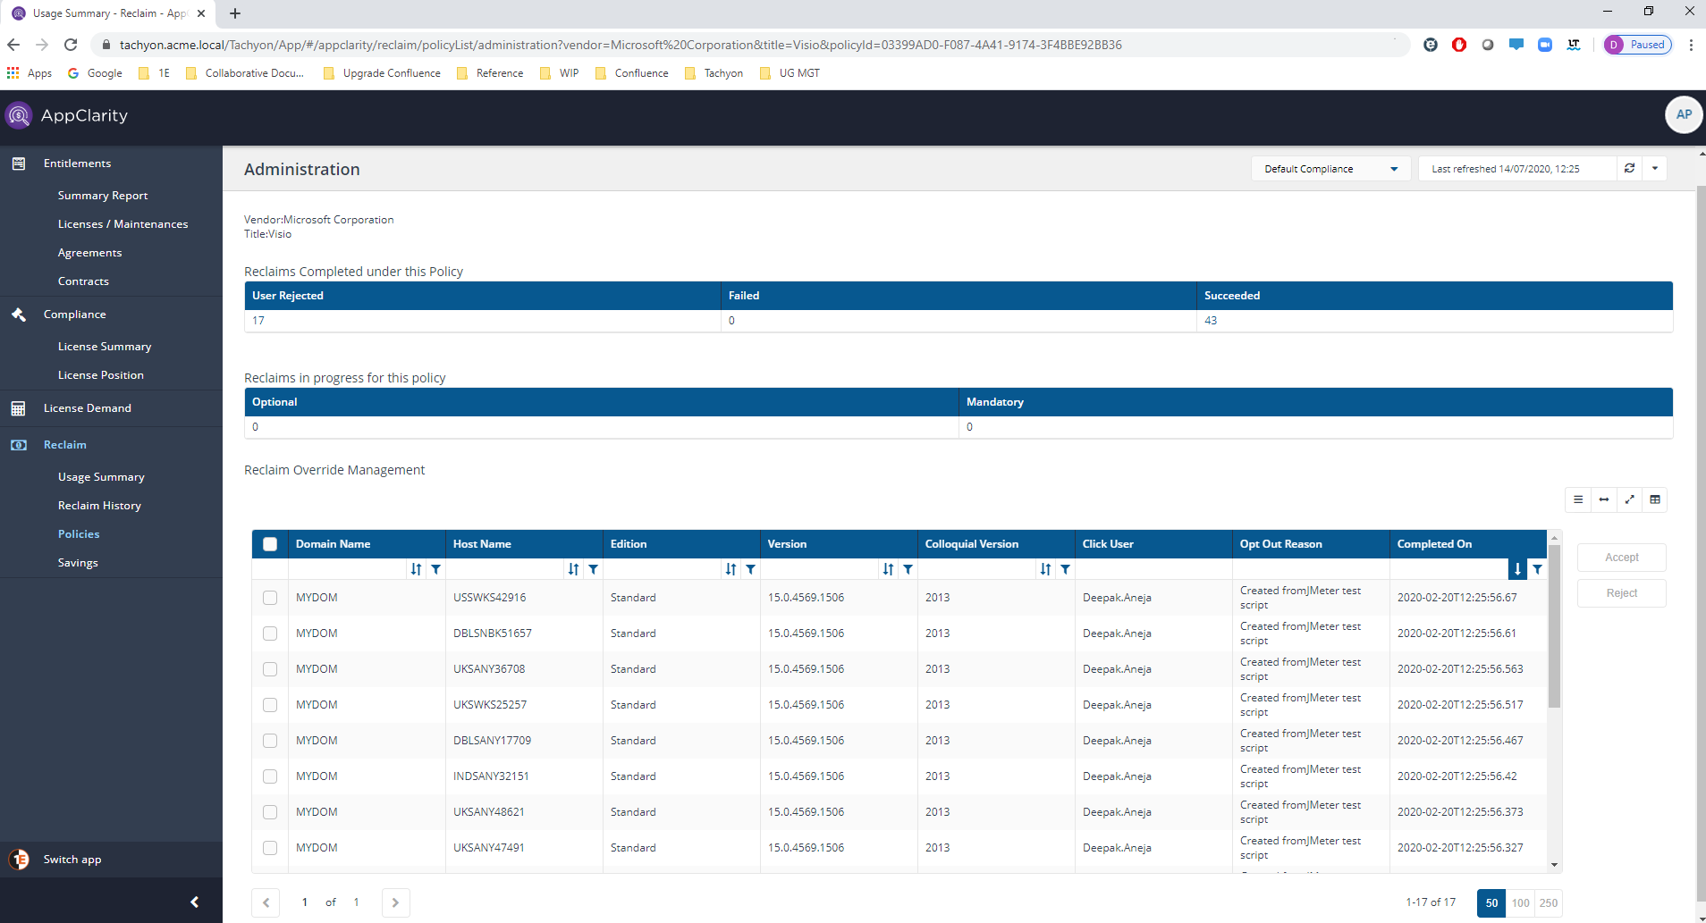The height and width of the screenshot is (923, 1706).
Task: Check the row for UKSWKS25257
Action: [270, 705]
